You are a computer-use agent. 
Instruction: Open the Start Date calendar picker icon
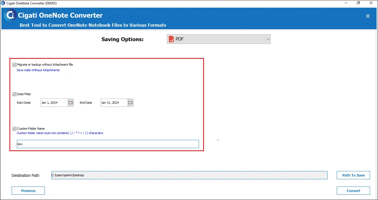[x=71, y=103]
